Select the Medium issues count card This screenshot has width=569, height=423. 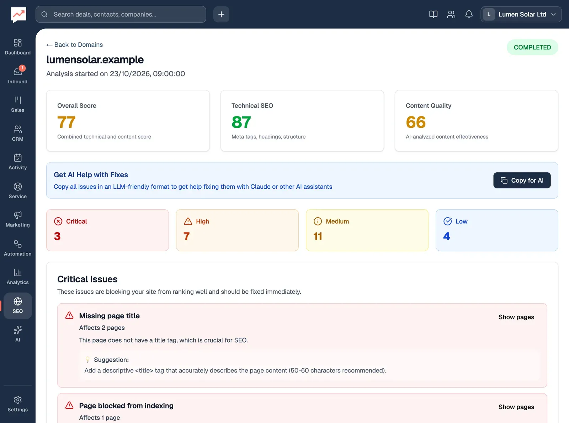[x=367, y=230]
